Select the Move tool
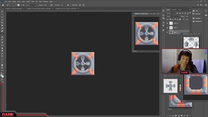208x117 pixels. coord(2,12)
